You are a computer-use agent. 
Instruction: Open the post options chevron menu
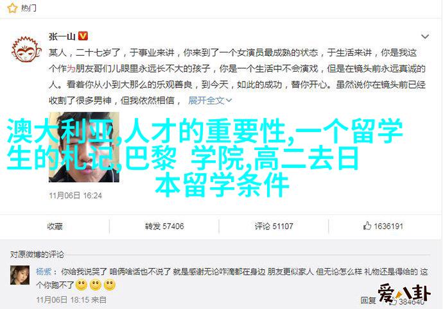coord(425,37)
